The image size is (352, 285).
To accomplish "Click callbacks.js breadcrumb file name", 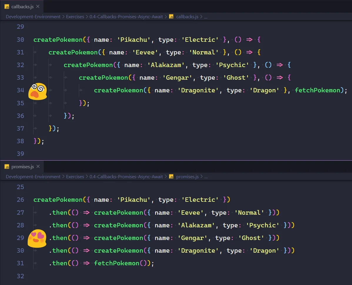I will coord(187,17).
